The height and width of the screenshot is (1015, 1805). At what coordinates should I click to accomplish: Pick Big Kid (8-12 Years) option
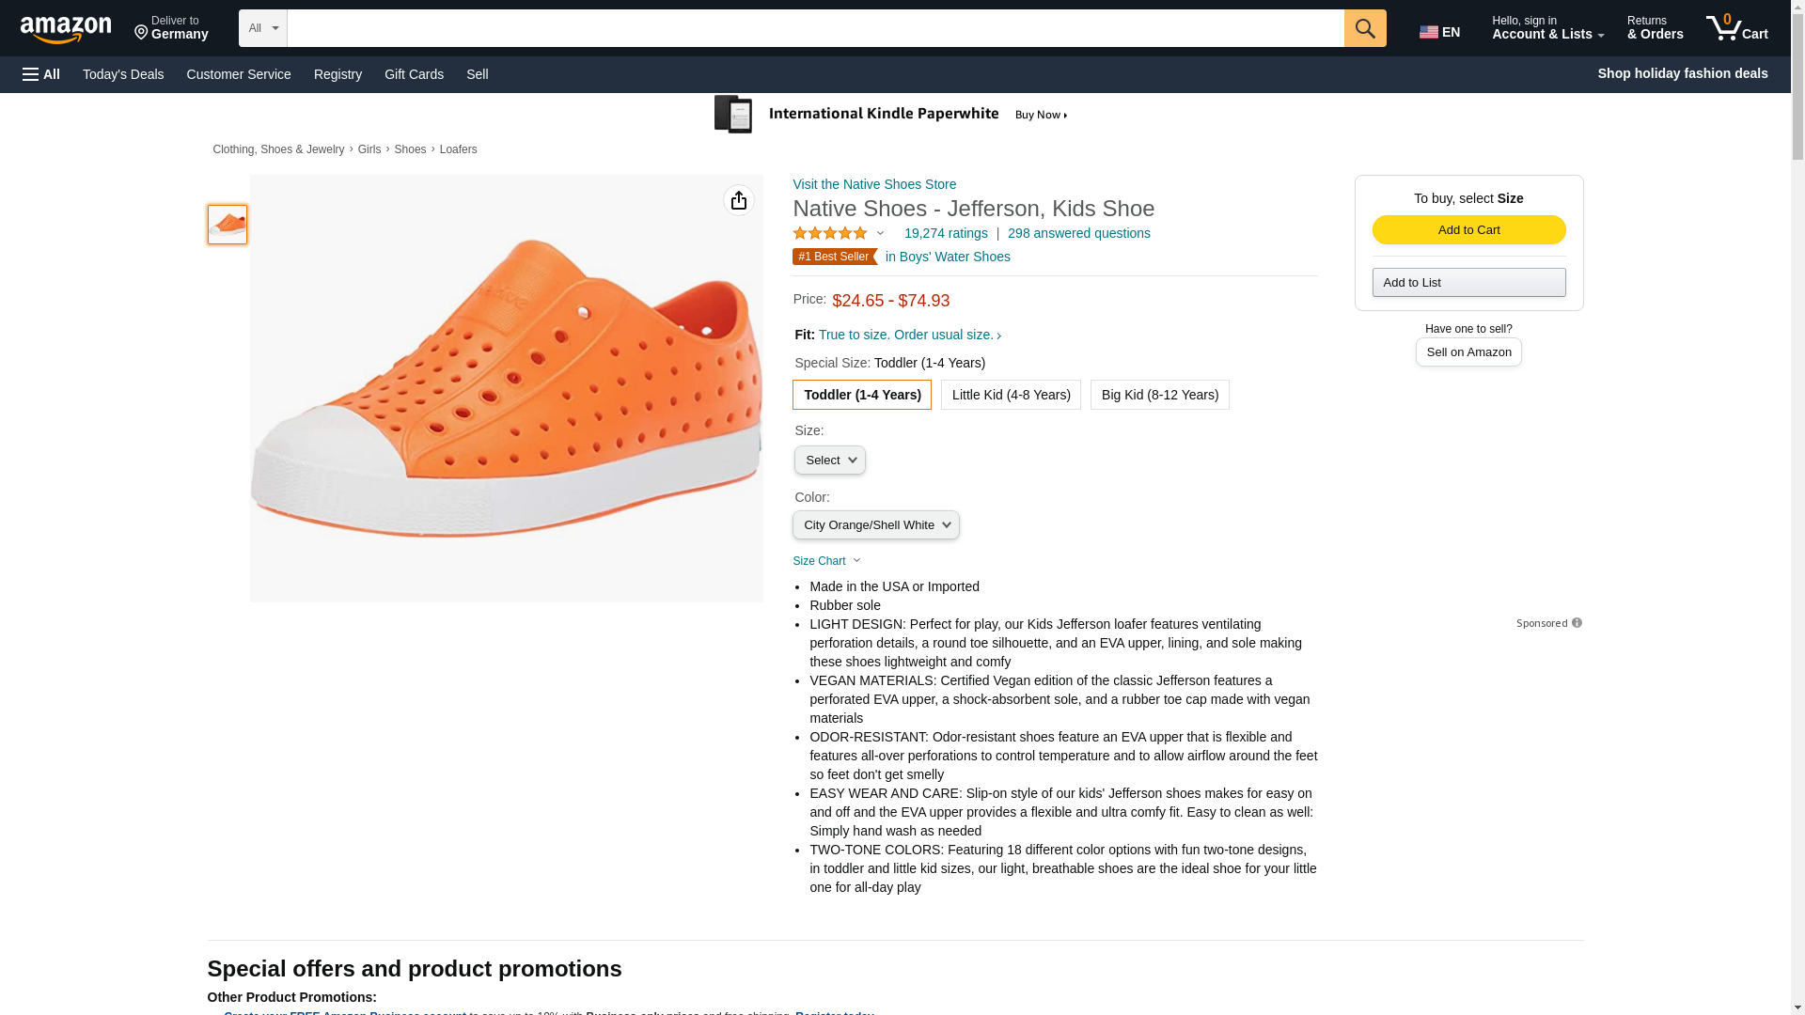coord(1159,395)
